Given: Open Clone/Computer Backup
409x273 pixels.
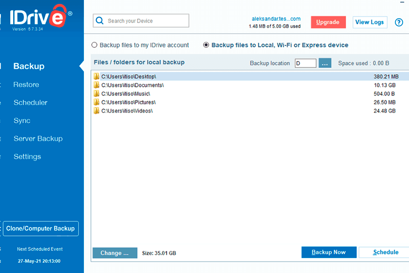Looking at the screenshot, I should (41, 229).
